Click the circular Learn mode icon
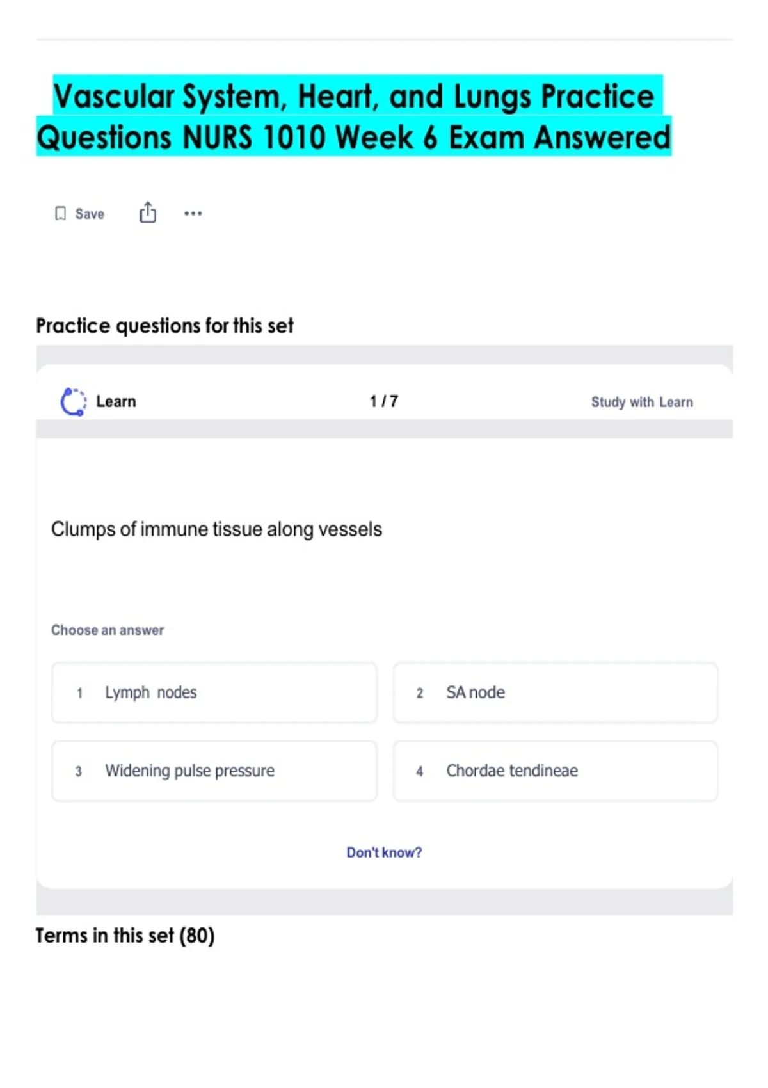Image resolution: width=768 pixels, height=1088 pixels. coord(73,402)
